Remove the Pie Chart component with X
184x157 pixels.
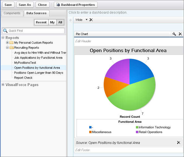pos(180,34)
